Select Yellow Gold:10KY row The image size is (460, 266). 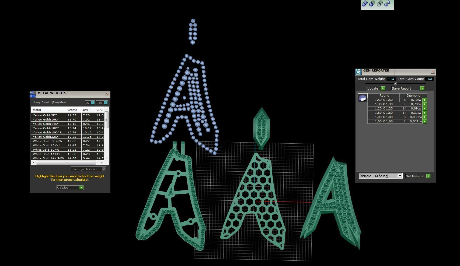point(68,119)
